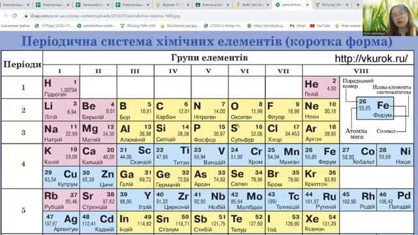Click the Xe 'Ксенон' cell
The height and width of the screenshot is (235, 418).
(321, 223)
